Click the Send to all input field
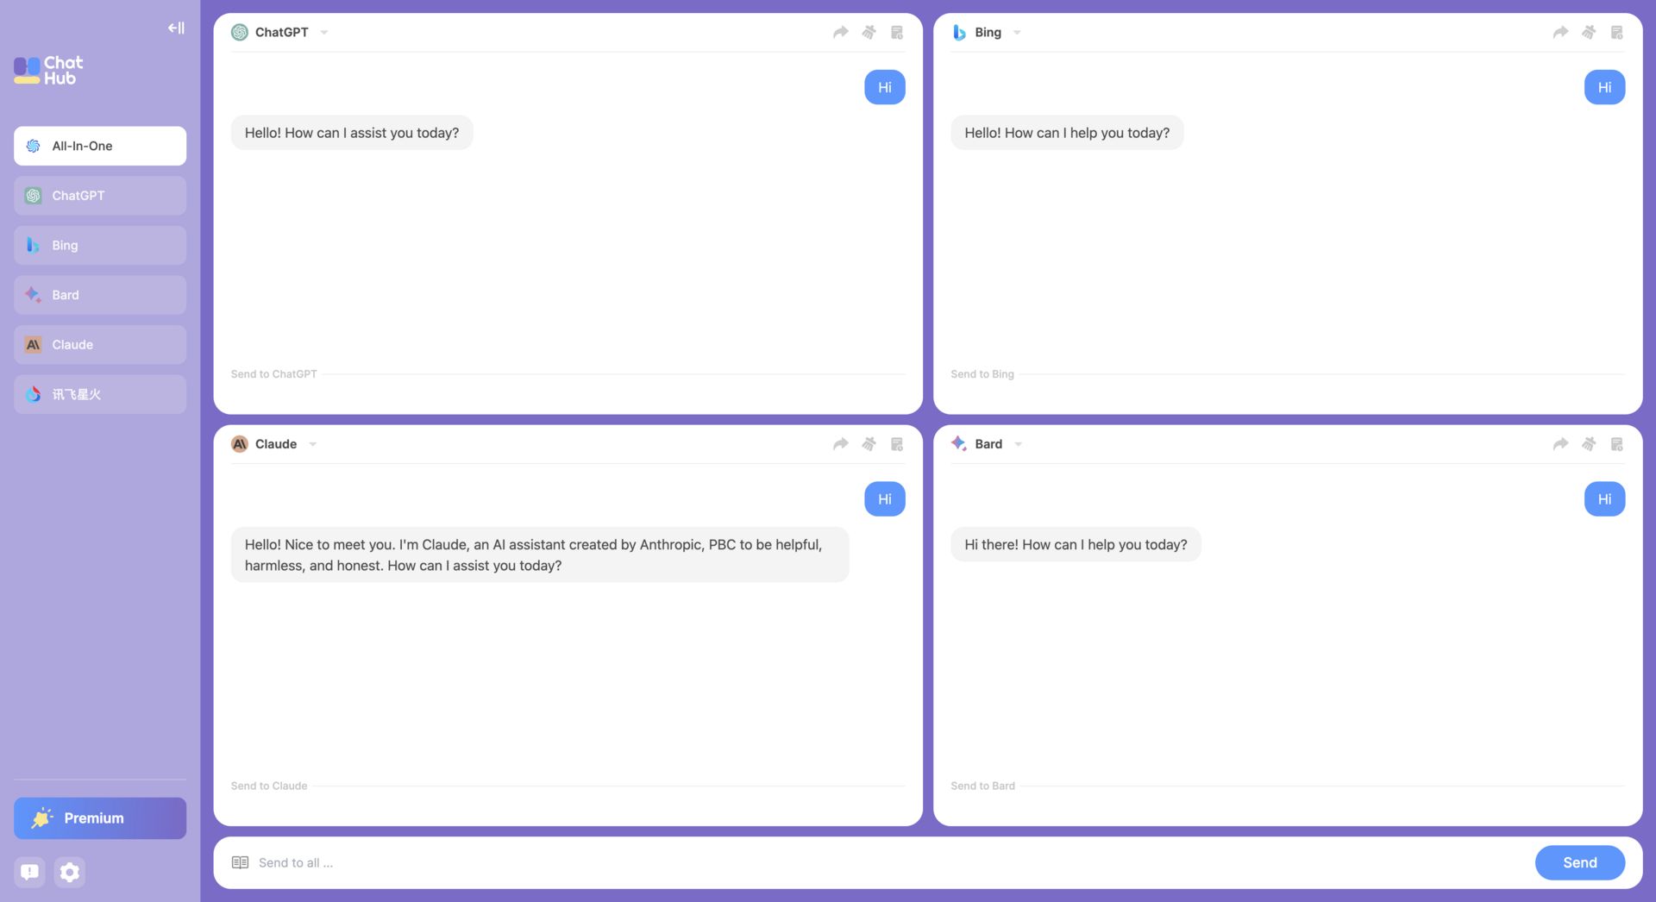 click(604, 861)
